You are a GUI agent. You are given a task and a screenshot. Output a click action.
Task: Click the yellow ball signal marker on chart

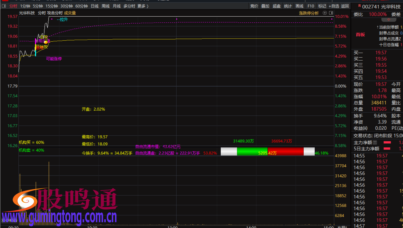(46, 42)
